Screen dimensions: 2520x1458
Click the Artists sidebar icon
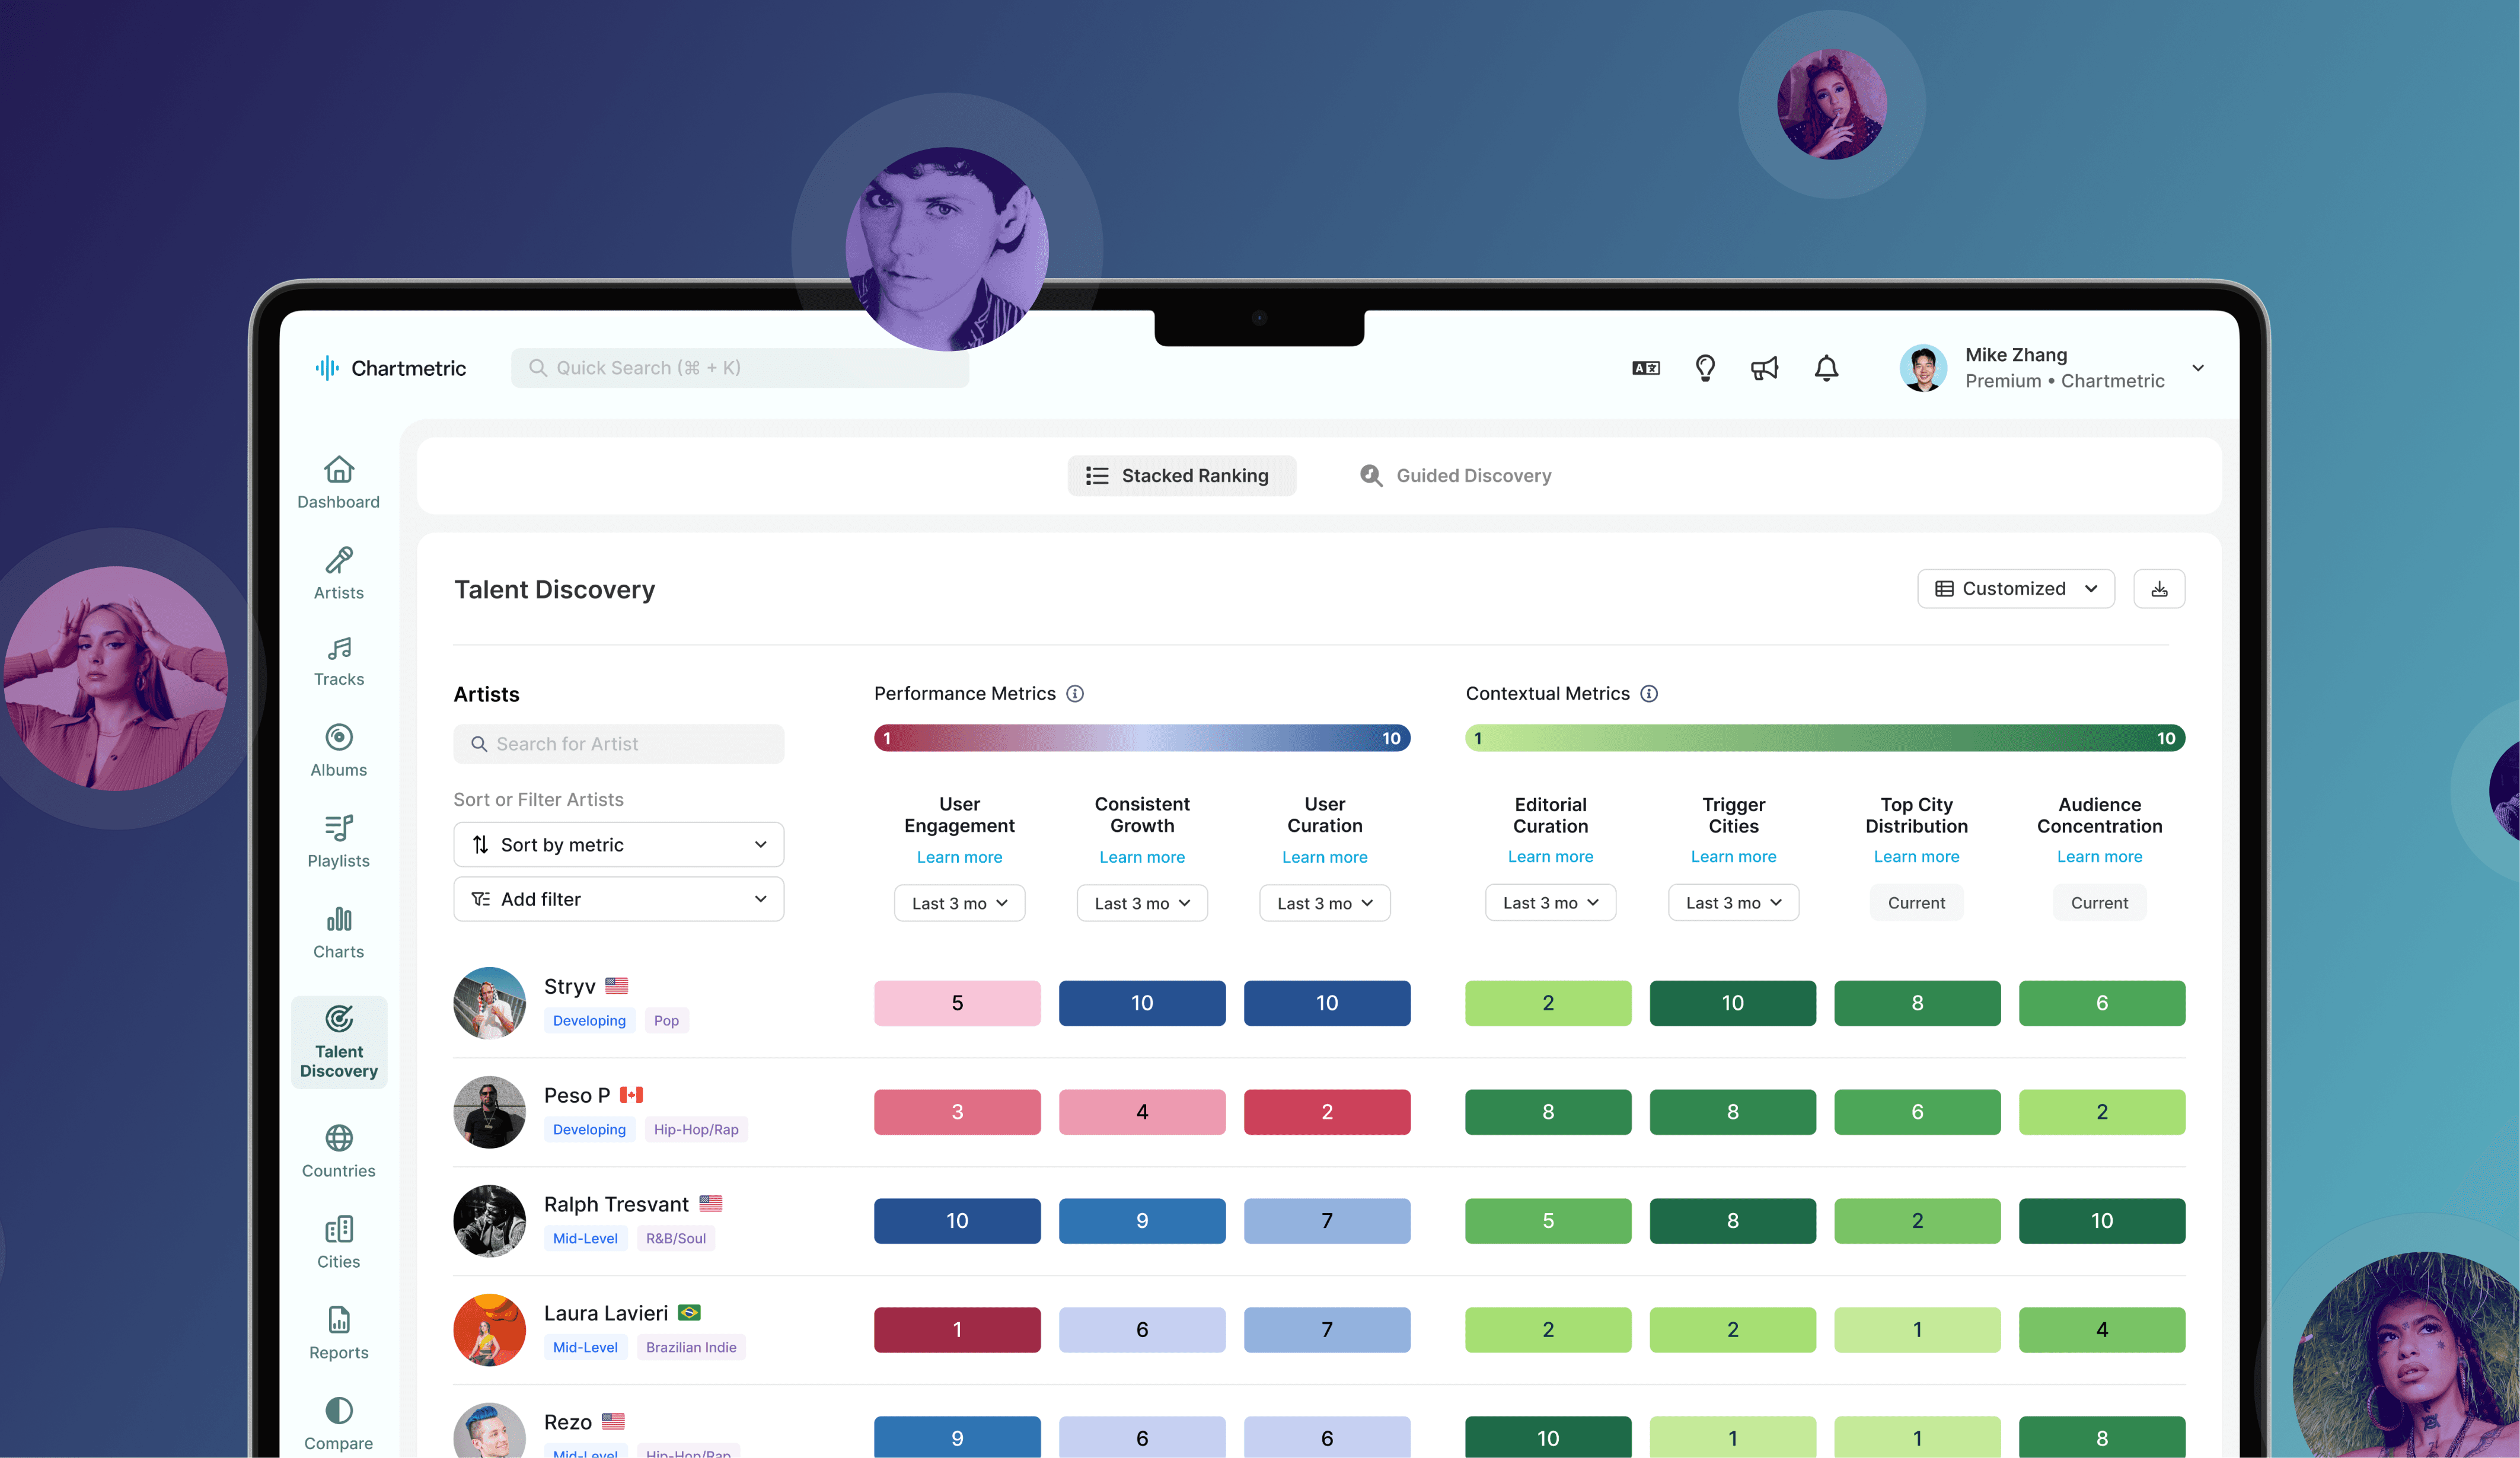(339, 573)
